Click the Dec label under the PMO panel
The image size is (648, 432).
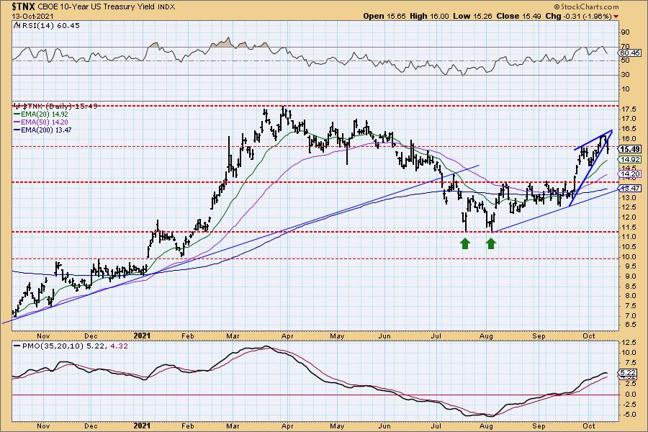(x=91, y=426)
